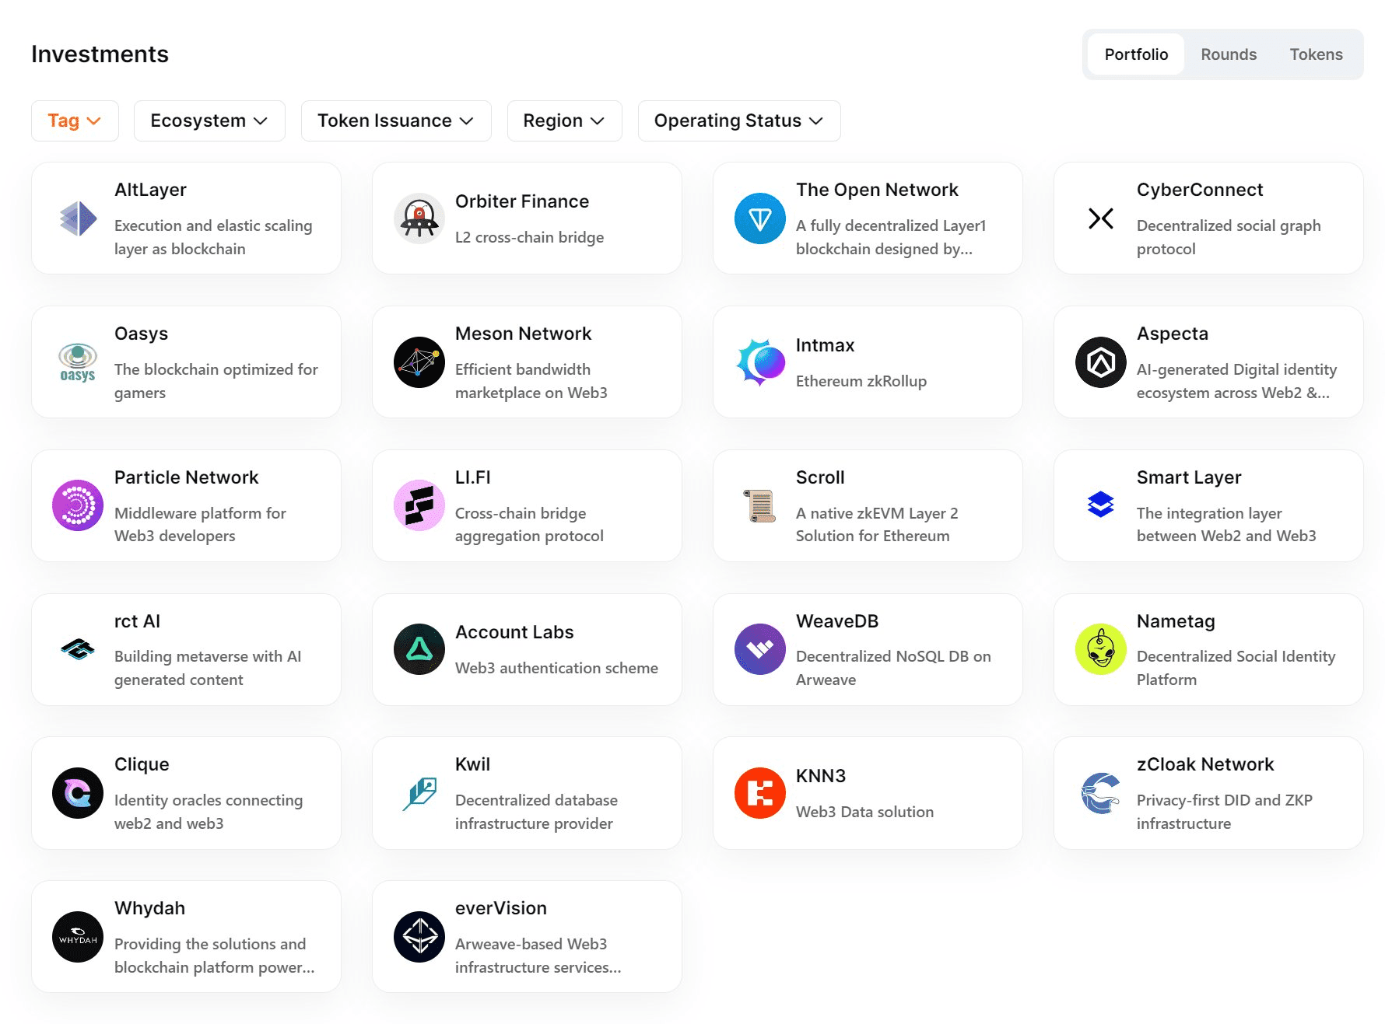
Task: Click the Aspecta logo icon
Action: (x=1101, y=362)
